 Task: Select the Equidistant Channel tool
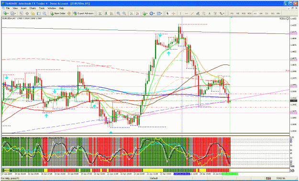(198, 13)
